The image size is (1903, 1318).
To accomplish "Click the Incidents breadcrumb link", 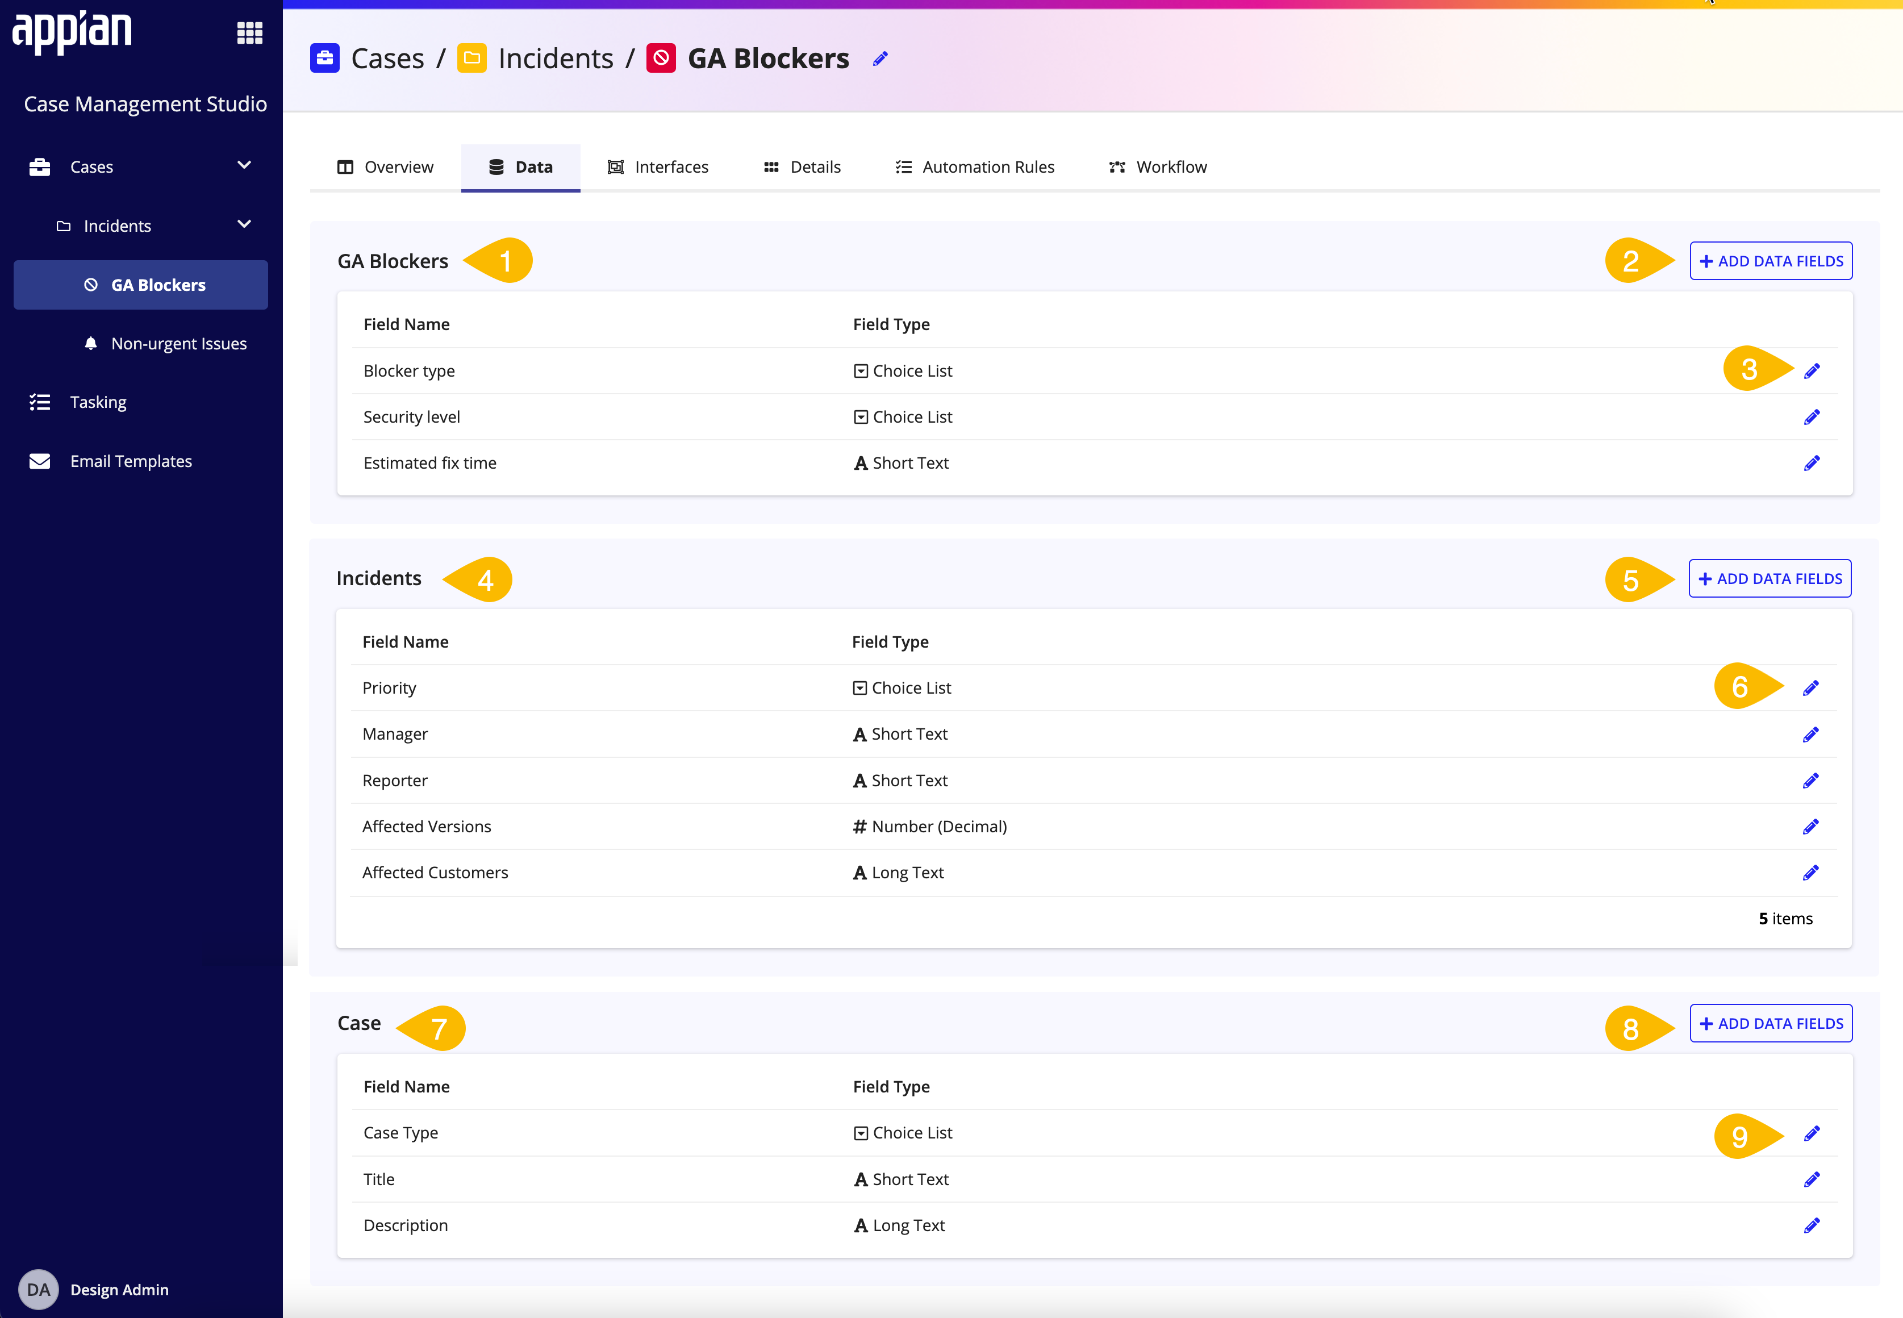I will point(556,59).
